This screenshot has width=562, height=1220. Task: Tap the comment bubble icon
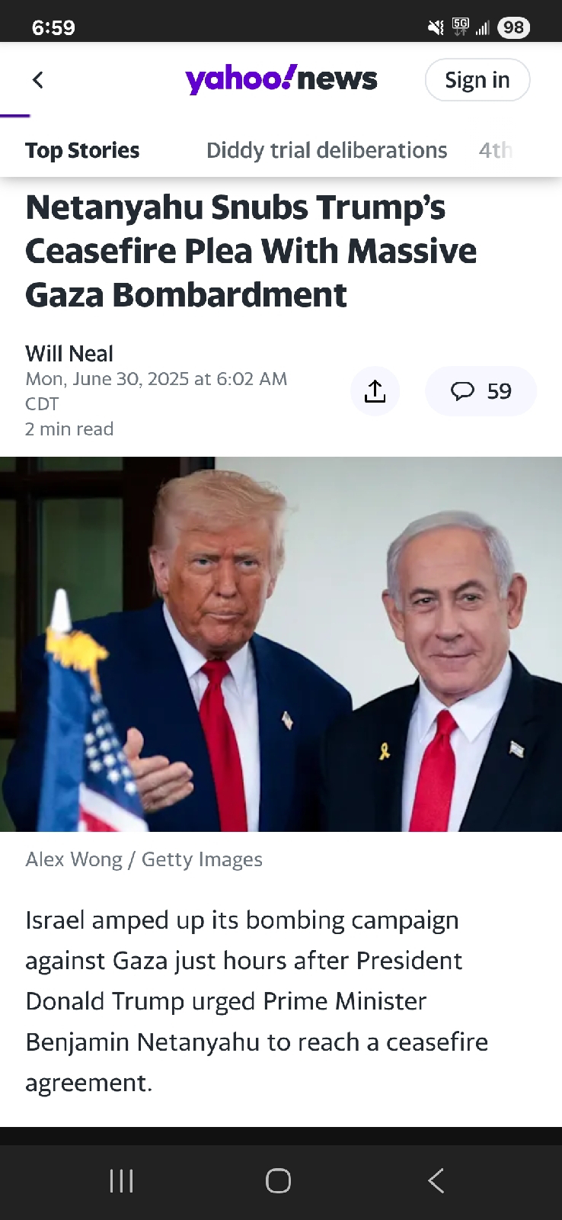pyautogui.click(x=462, y=391)
